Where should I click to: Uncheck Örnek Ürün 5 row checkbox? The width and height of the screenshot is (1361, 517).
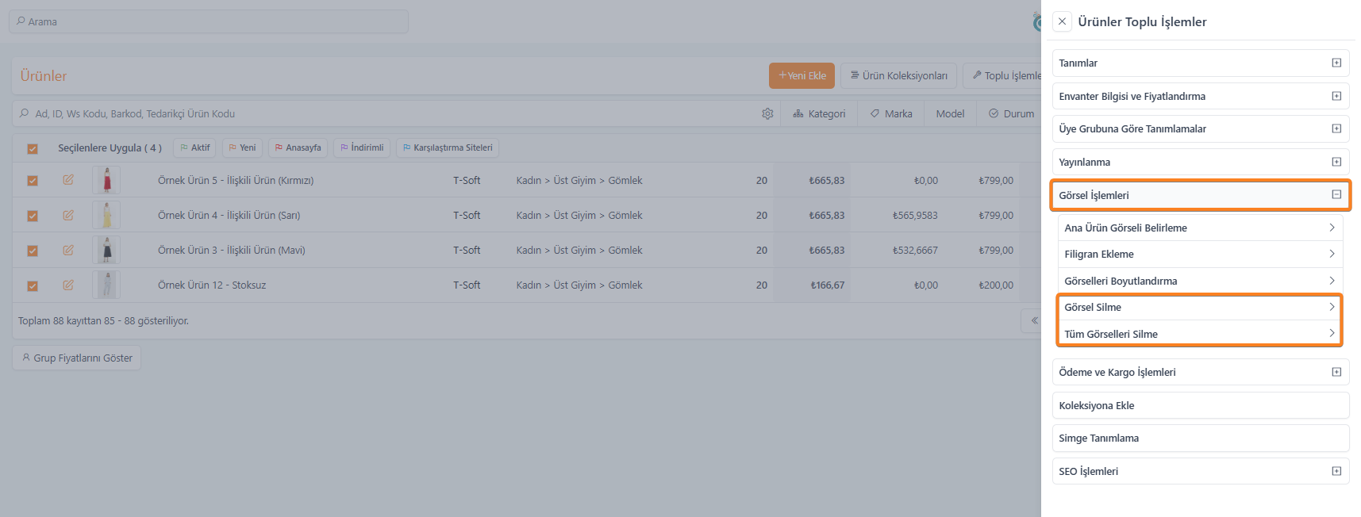pos(33,181)
